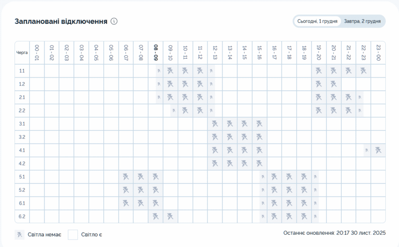Click outage icon for queue 6.1 at 17-18

point(289,203)
